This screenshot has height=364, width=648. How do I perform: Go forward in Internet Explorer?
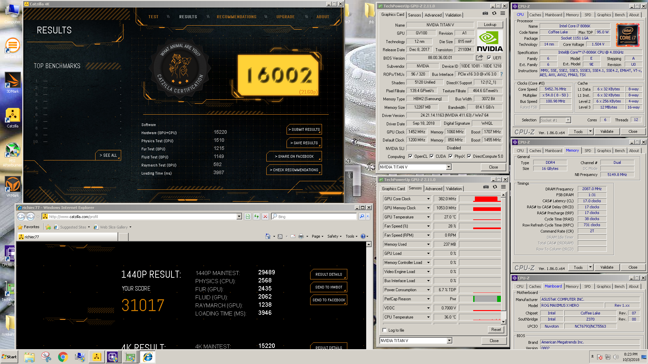30,216
